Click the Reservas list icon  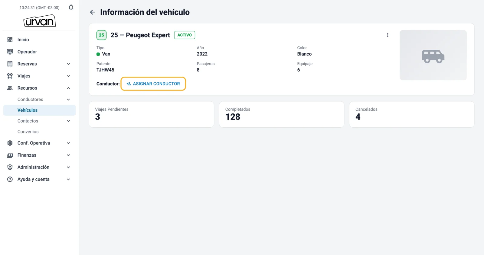click(10, 64)
